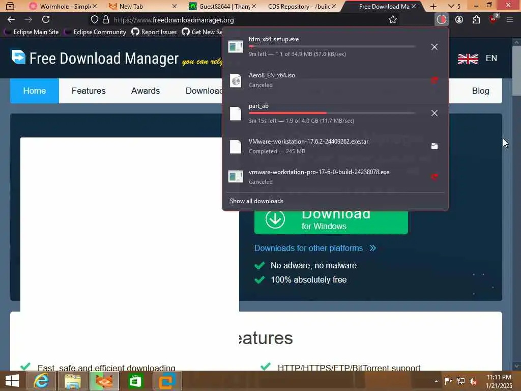Retry vmware-workstation-pro exe download
This screenshot has height=391, width=521.
(435, 177)
